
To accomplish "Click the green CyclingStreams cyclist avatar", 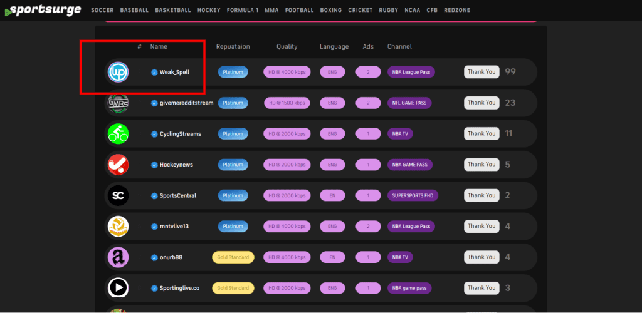I will click(118, 134).
